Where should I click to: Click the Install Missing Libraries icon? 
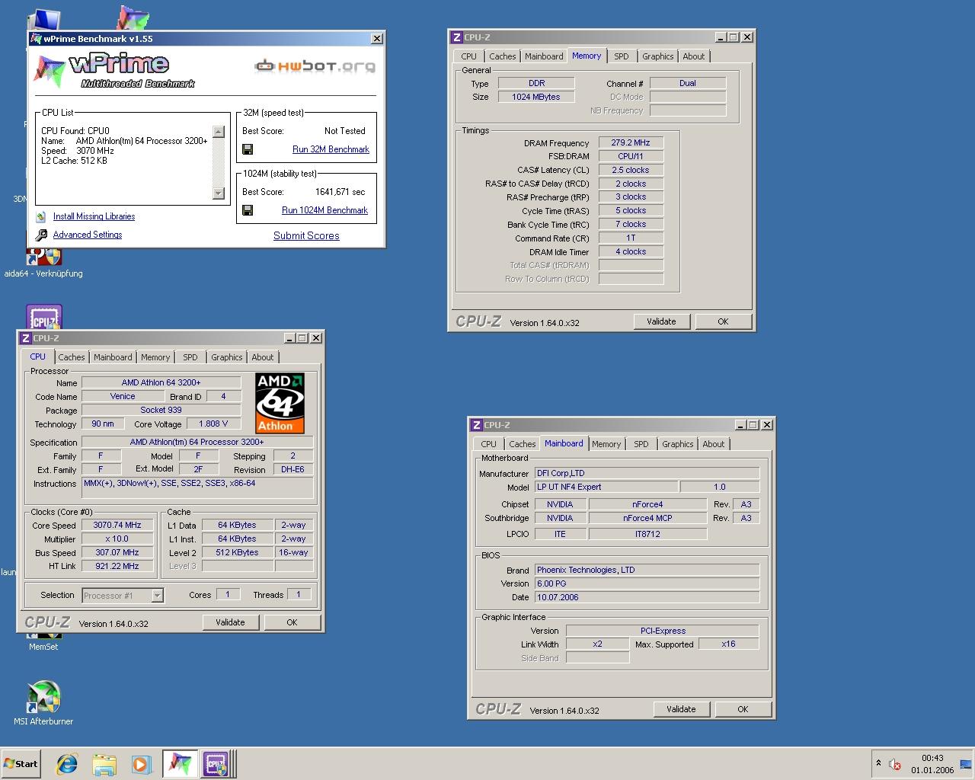(x=41, y=217)
